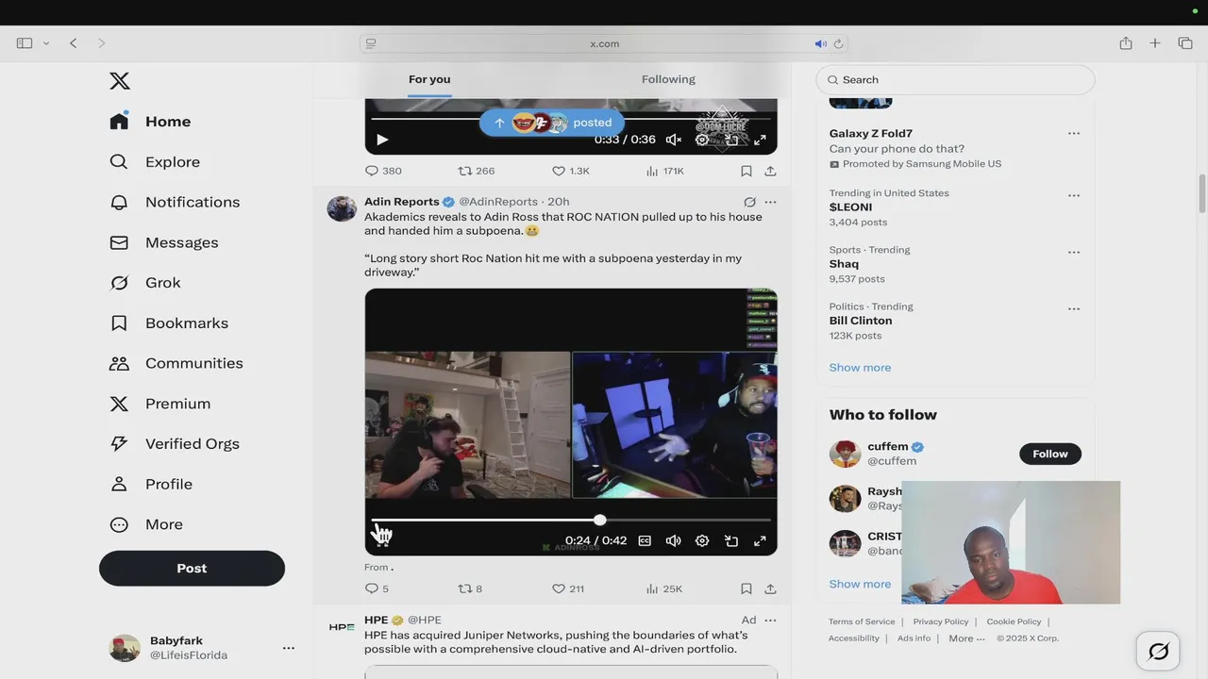Open Home in the sidebar

(x=151, y=122)
